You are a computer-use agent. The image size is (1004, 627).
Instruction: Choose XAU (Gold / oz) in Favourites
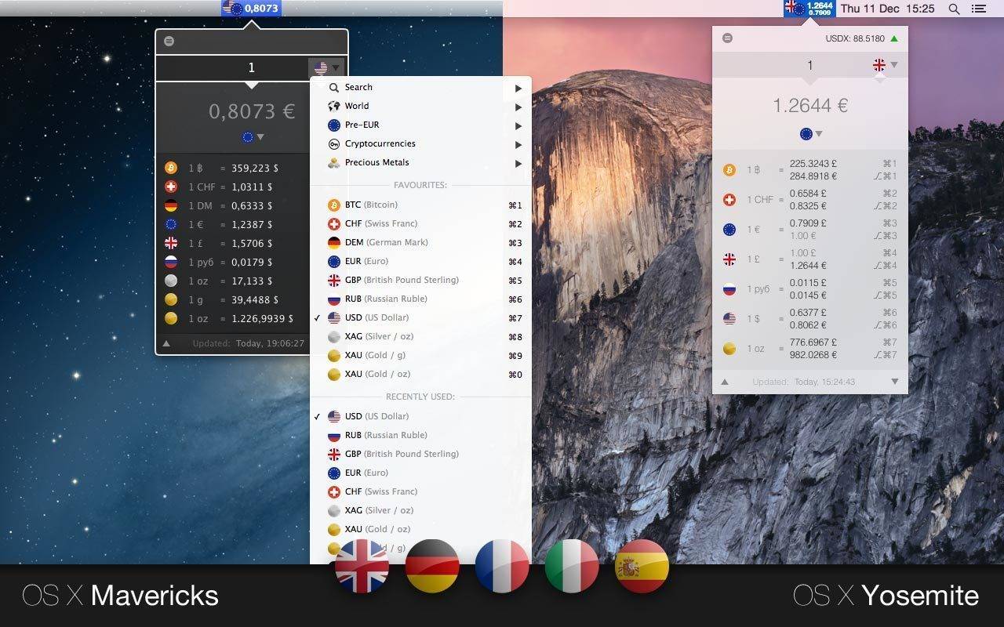pyautogui.click(x=420, y=374)
